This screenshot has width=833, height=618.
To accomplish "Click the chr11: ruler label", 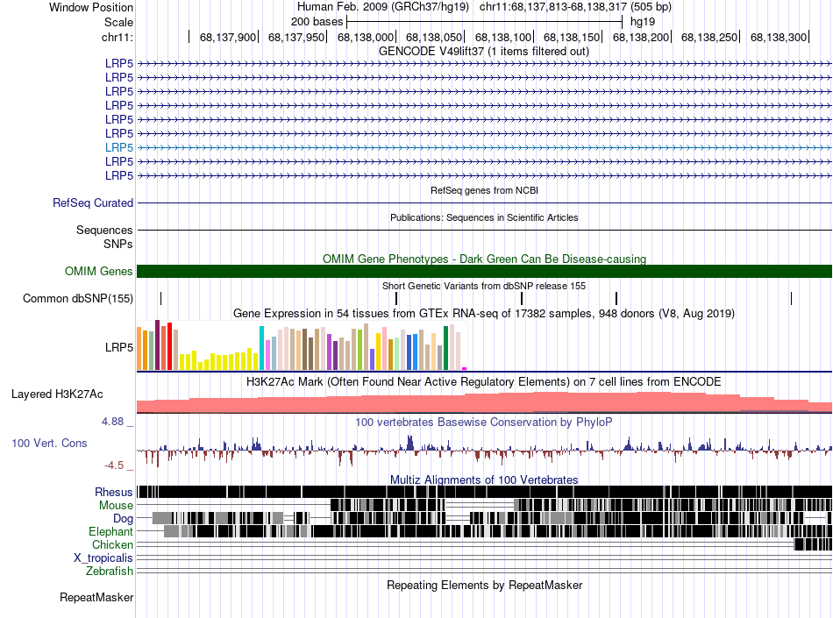I will point(117,37).
